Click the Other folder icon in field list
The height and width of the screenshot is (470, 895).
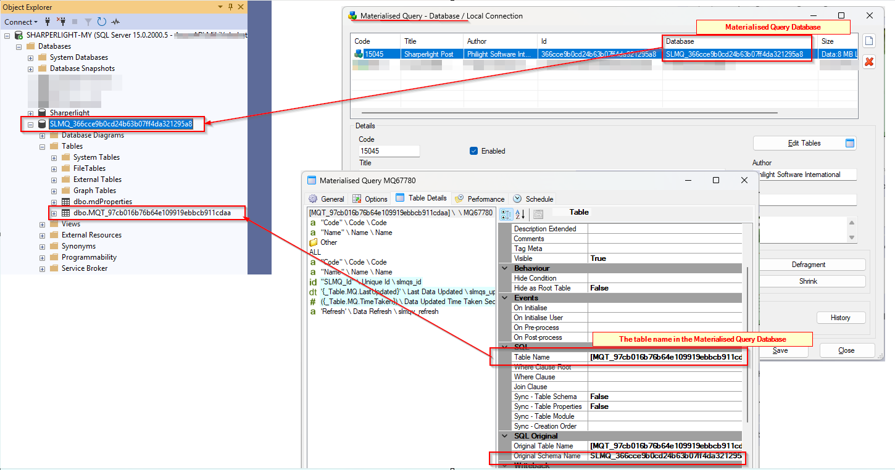coord(314,242)
